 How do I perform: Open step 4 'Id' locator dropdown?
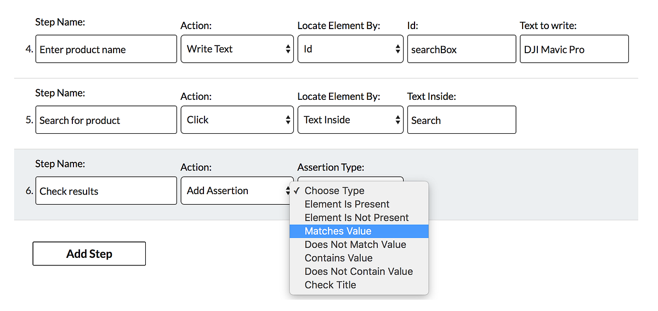(x=350, y=49)
